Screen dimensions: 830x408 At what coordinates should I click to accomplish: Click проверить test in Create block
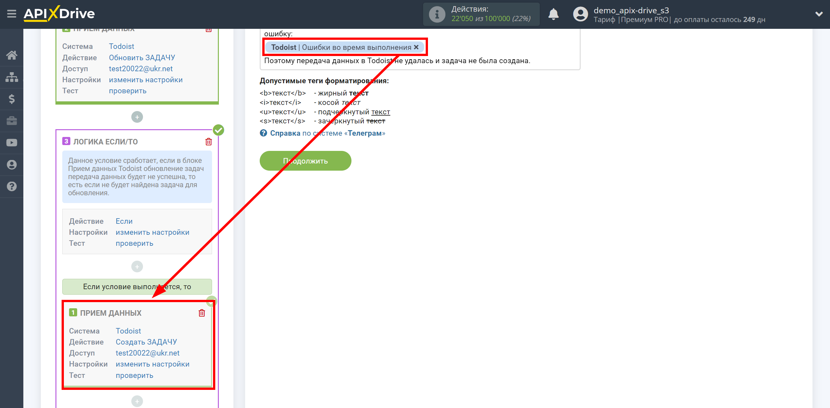pos(134,375)
